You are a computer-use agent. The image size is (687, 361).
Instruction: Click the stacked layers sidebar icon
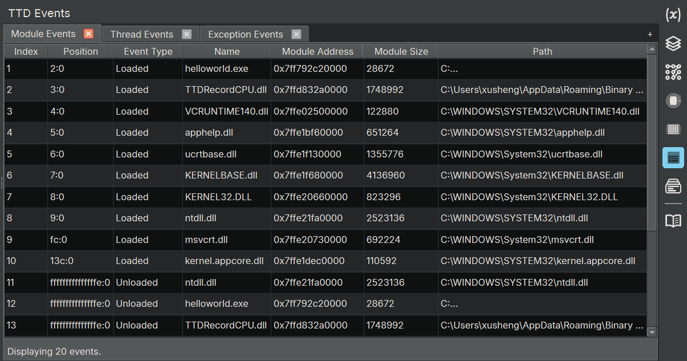(673, 43)
